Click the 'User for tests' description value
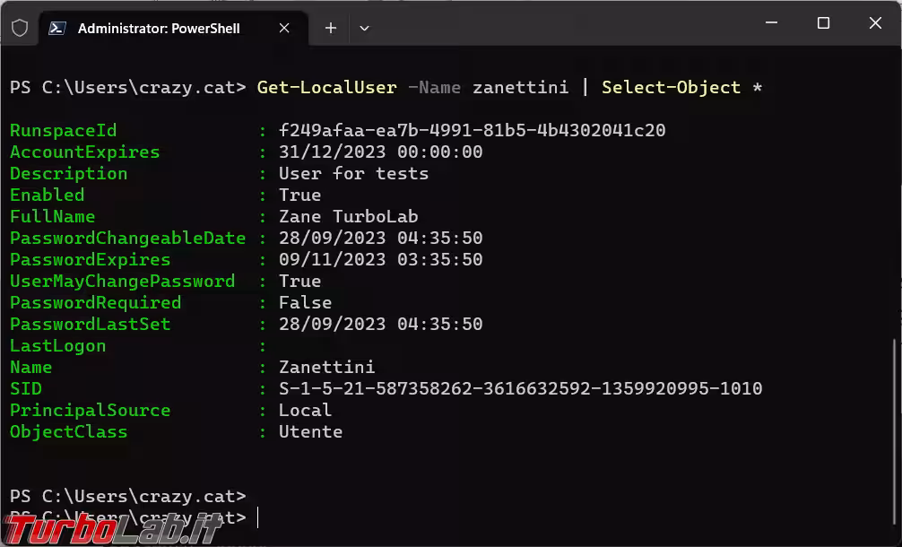The height and width of the screenshot is (547, 902). click(x=353, y=173)
